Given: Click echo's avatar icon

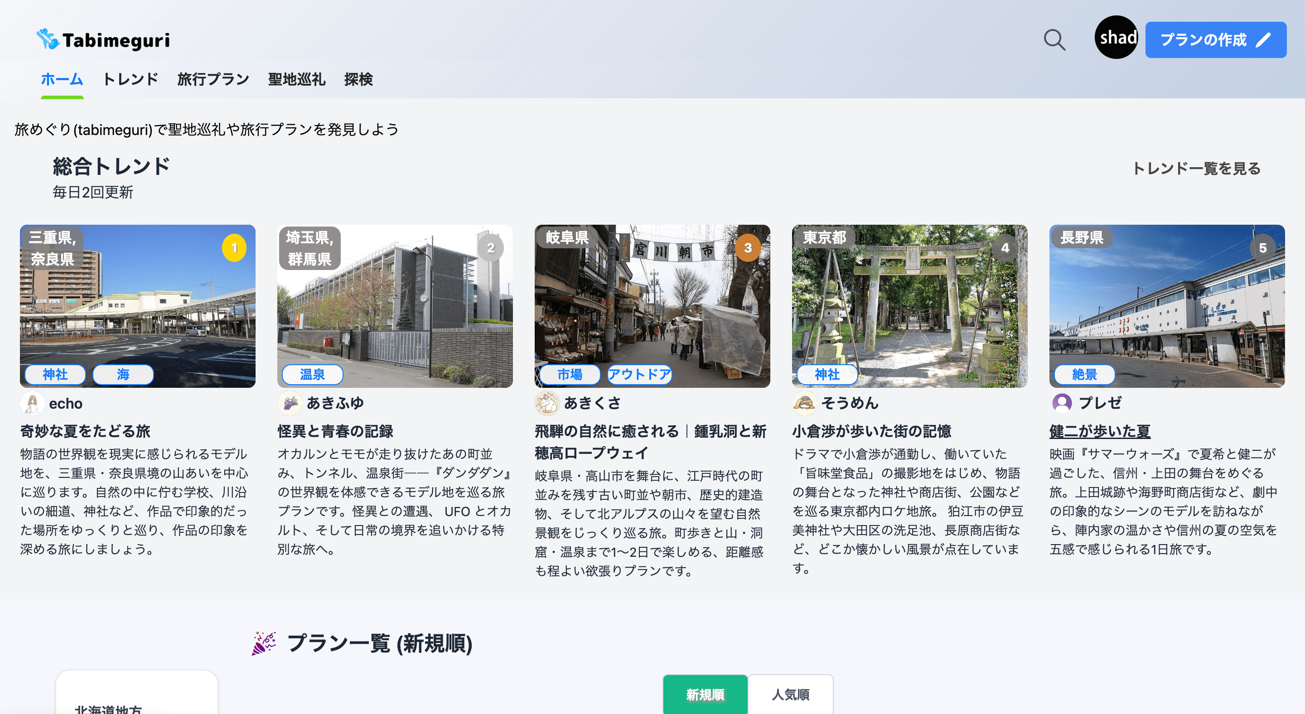Looking at the screenshot, I should [x=34, y=403].
